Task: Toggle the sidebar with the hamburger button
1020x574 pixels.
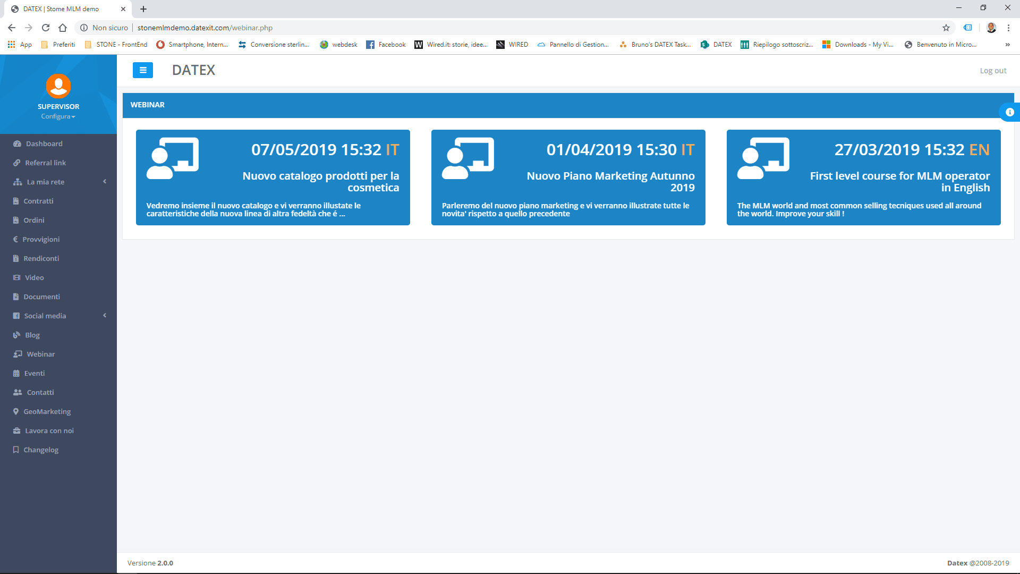Action: click(x=142, y=70)
